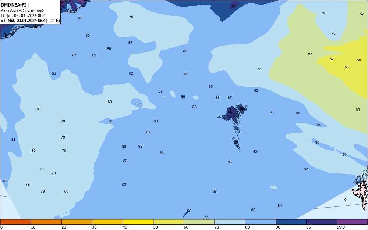Click the DMI/NEA-FI title text
368x230 pixels.
(x=13, y=5)
